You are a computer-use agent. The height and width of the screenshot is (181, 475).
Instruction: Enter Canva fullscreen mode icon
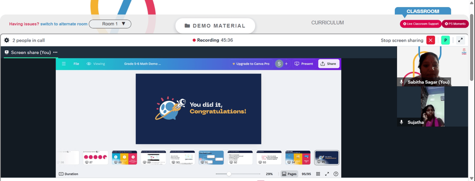[327, 174]
